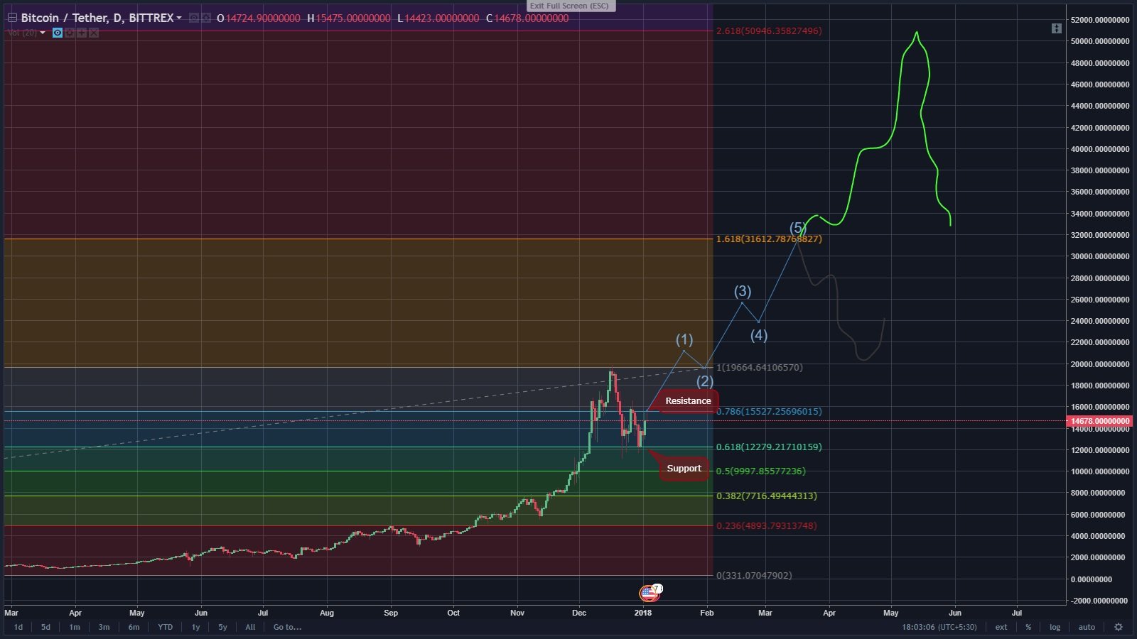Open the Vol (20) indicator settings gear
Screen dimensions: 1137x639
69,33
